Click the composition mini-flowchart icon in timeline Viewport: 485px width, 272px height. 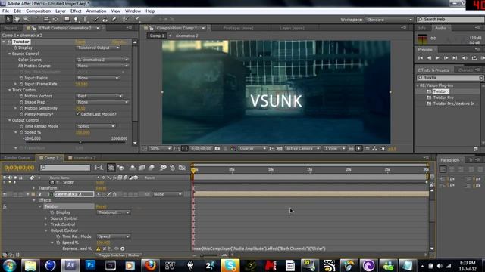tap(99, 168)
